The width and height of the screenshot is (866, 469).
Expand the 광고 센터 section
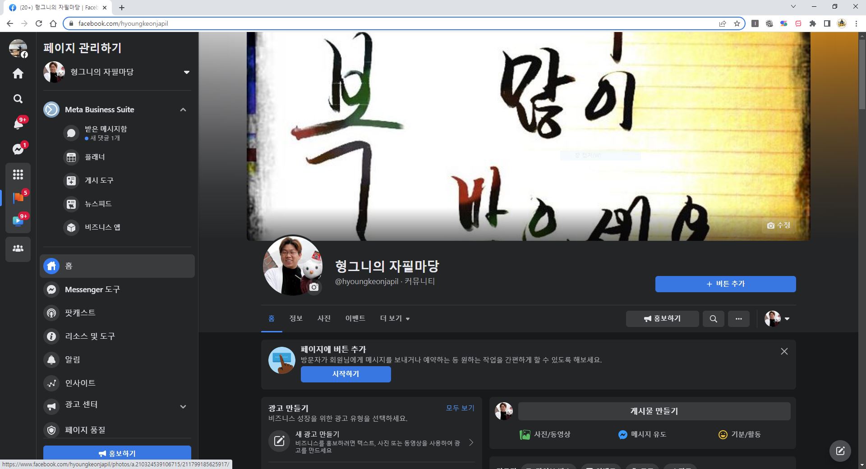pyautogui.click(x=183, y=406)
